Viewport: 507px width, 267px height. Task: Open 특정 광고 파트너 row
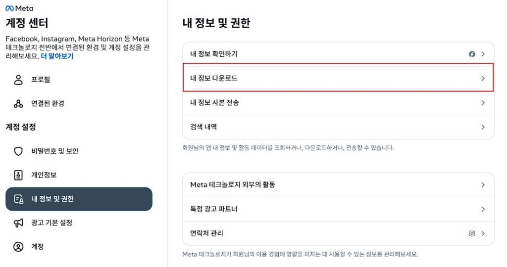(338, 209)
